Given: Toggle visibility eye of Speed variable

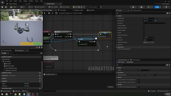Looking at the screenshot, I should [x=40, y=83].
